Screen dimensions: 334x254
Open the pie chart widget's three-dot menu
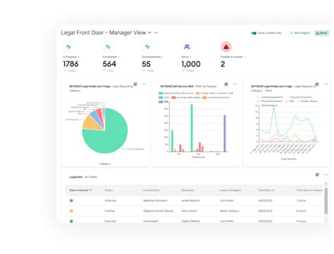pyautogui.click(x=144, y=84)
